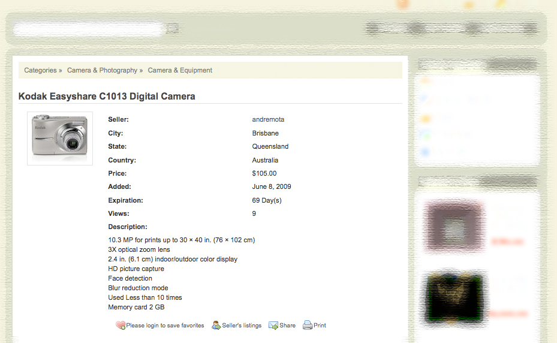Viewport: 557px width, 343px height.
Task: Click the Views: label
Action: pos(119,213)
